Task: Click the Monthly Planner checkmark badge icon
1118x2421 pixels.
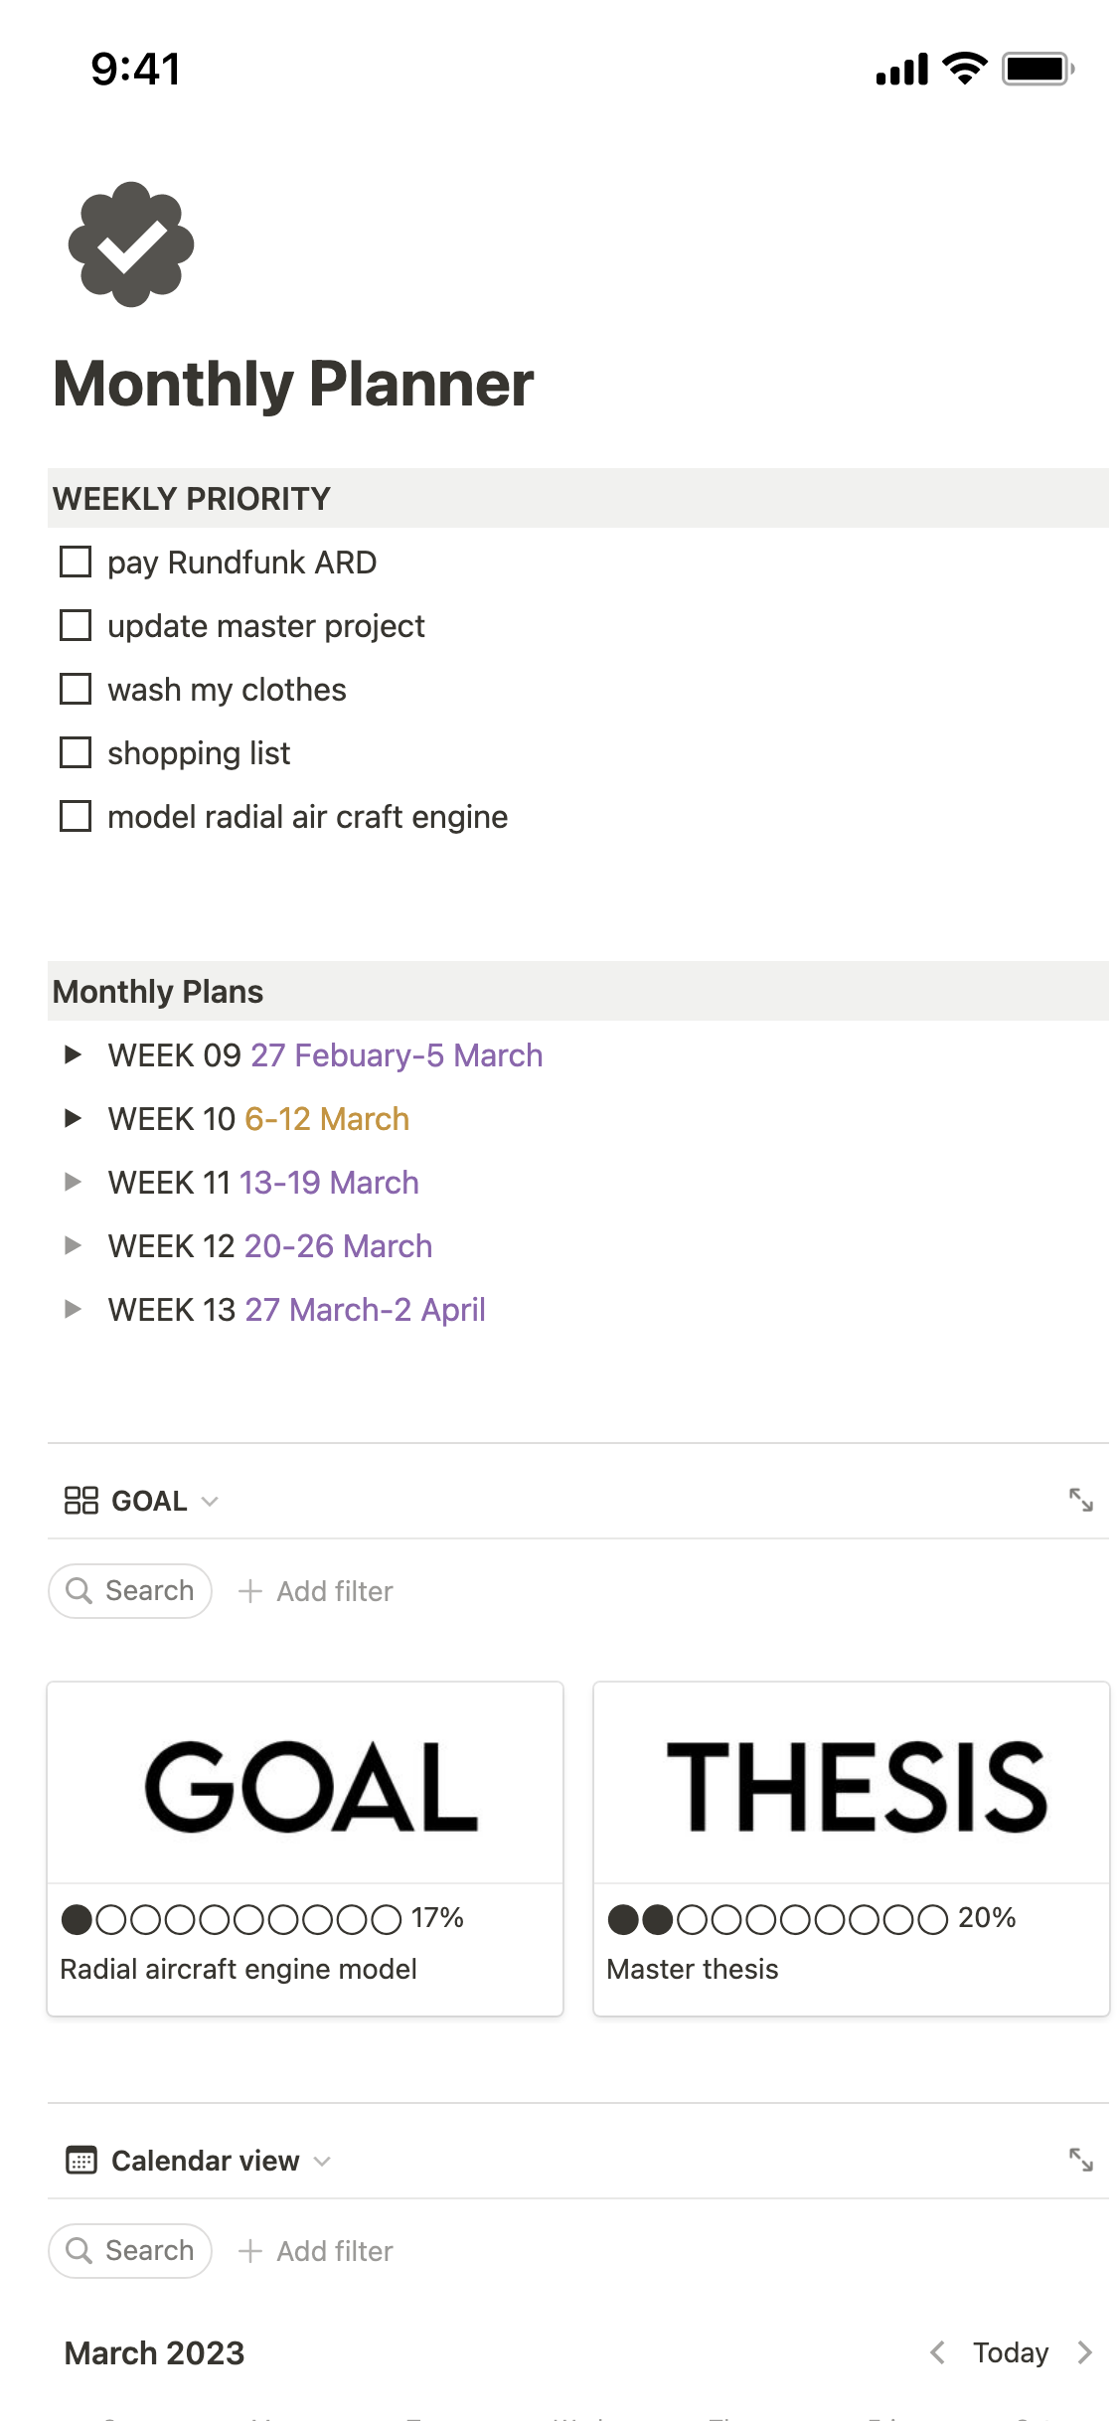Action: [x=129, y=244]
